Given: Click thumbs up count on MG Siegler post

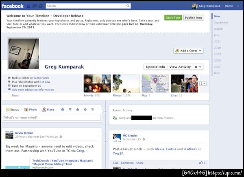Looking at the screenshot, I should tap(202, 163).
